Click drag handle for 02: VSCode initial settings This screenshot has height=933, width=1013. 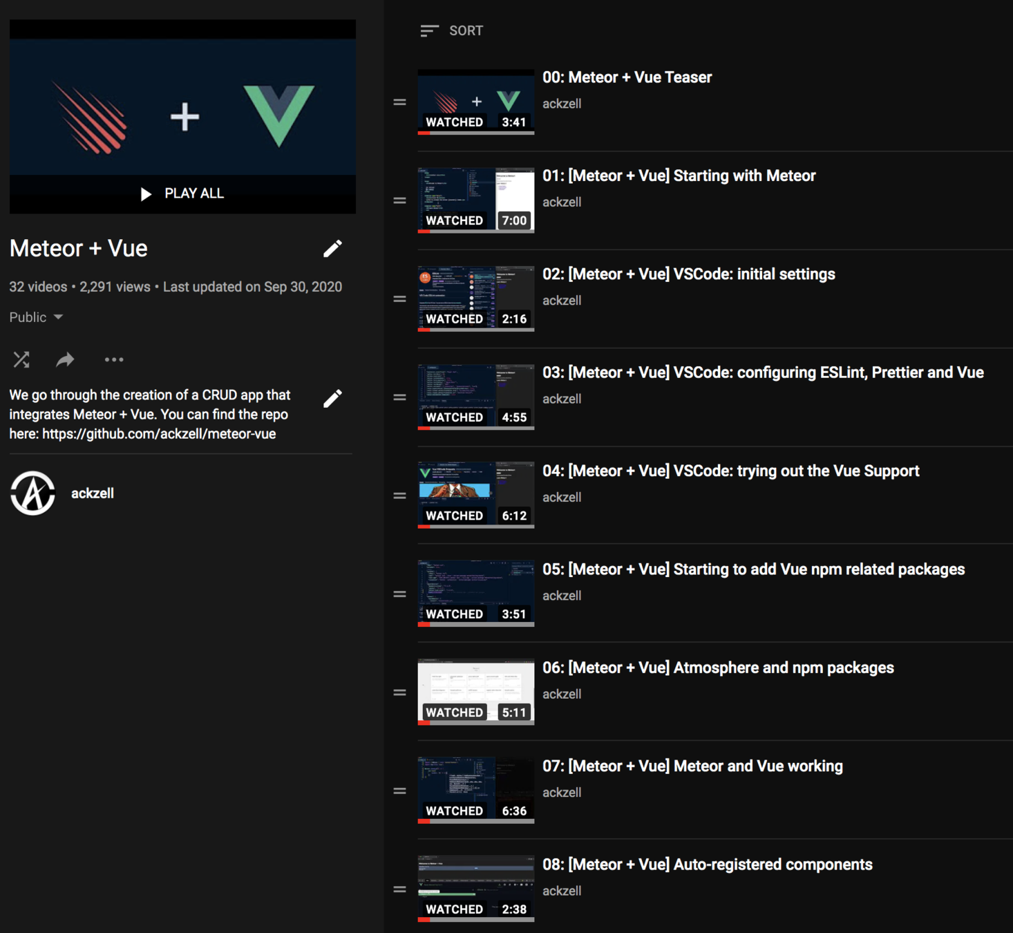coord(399,299)
